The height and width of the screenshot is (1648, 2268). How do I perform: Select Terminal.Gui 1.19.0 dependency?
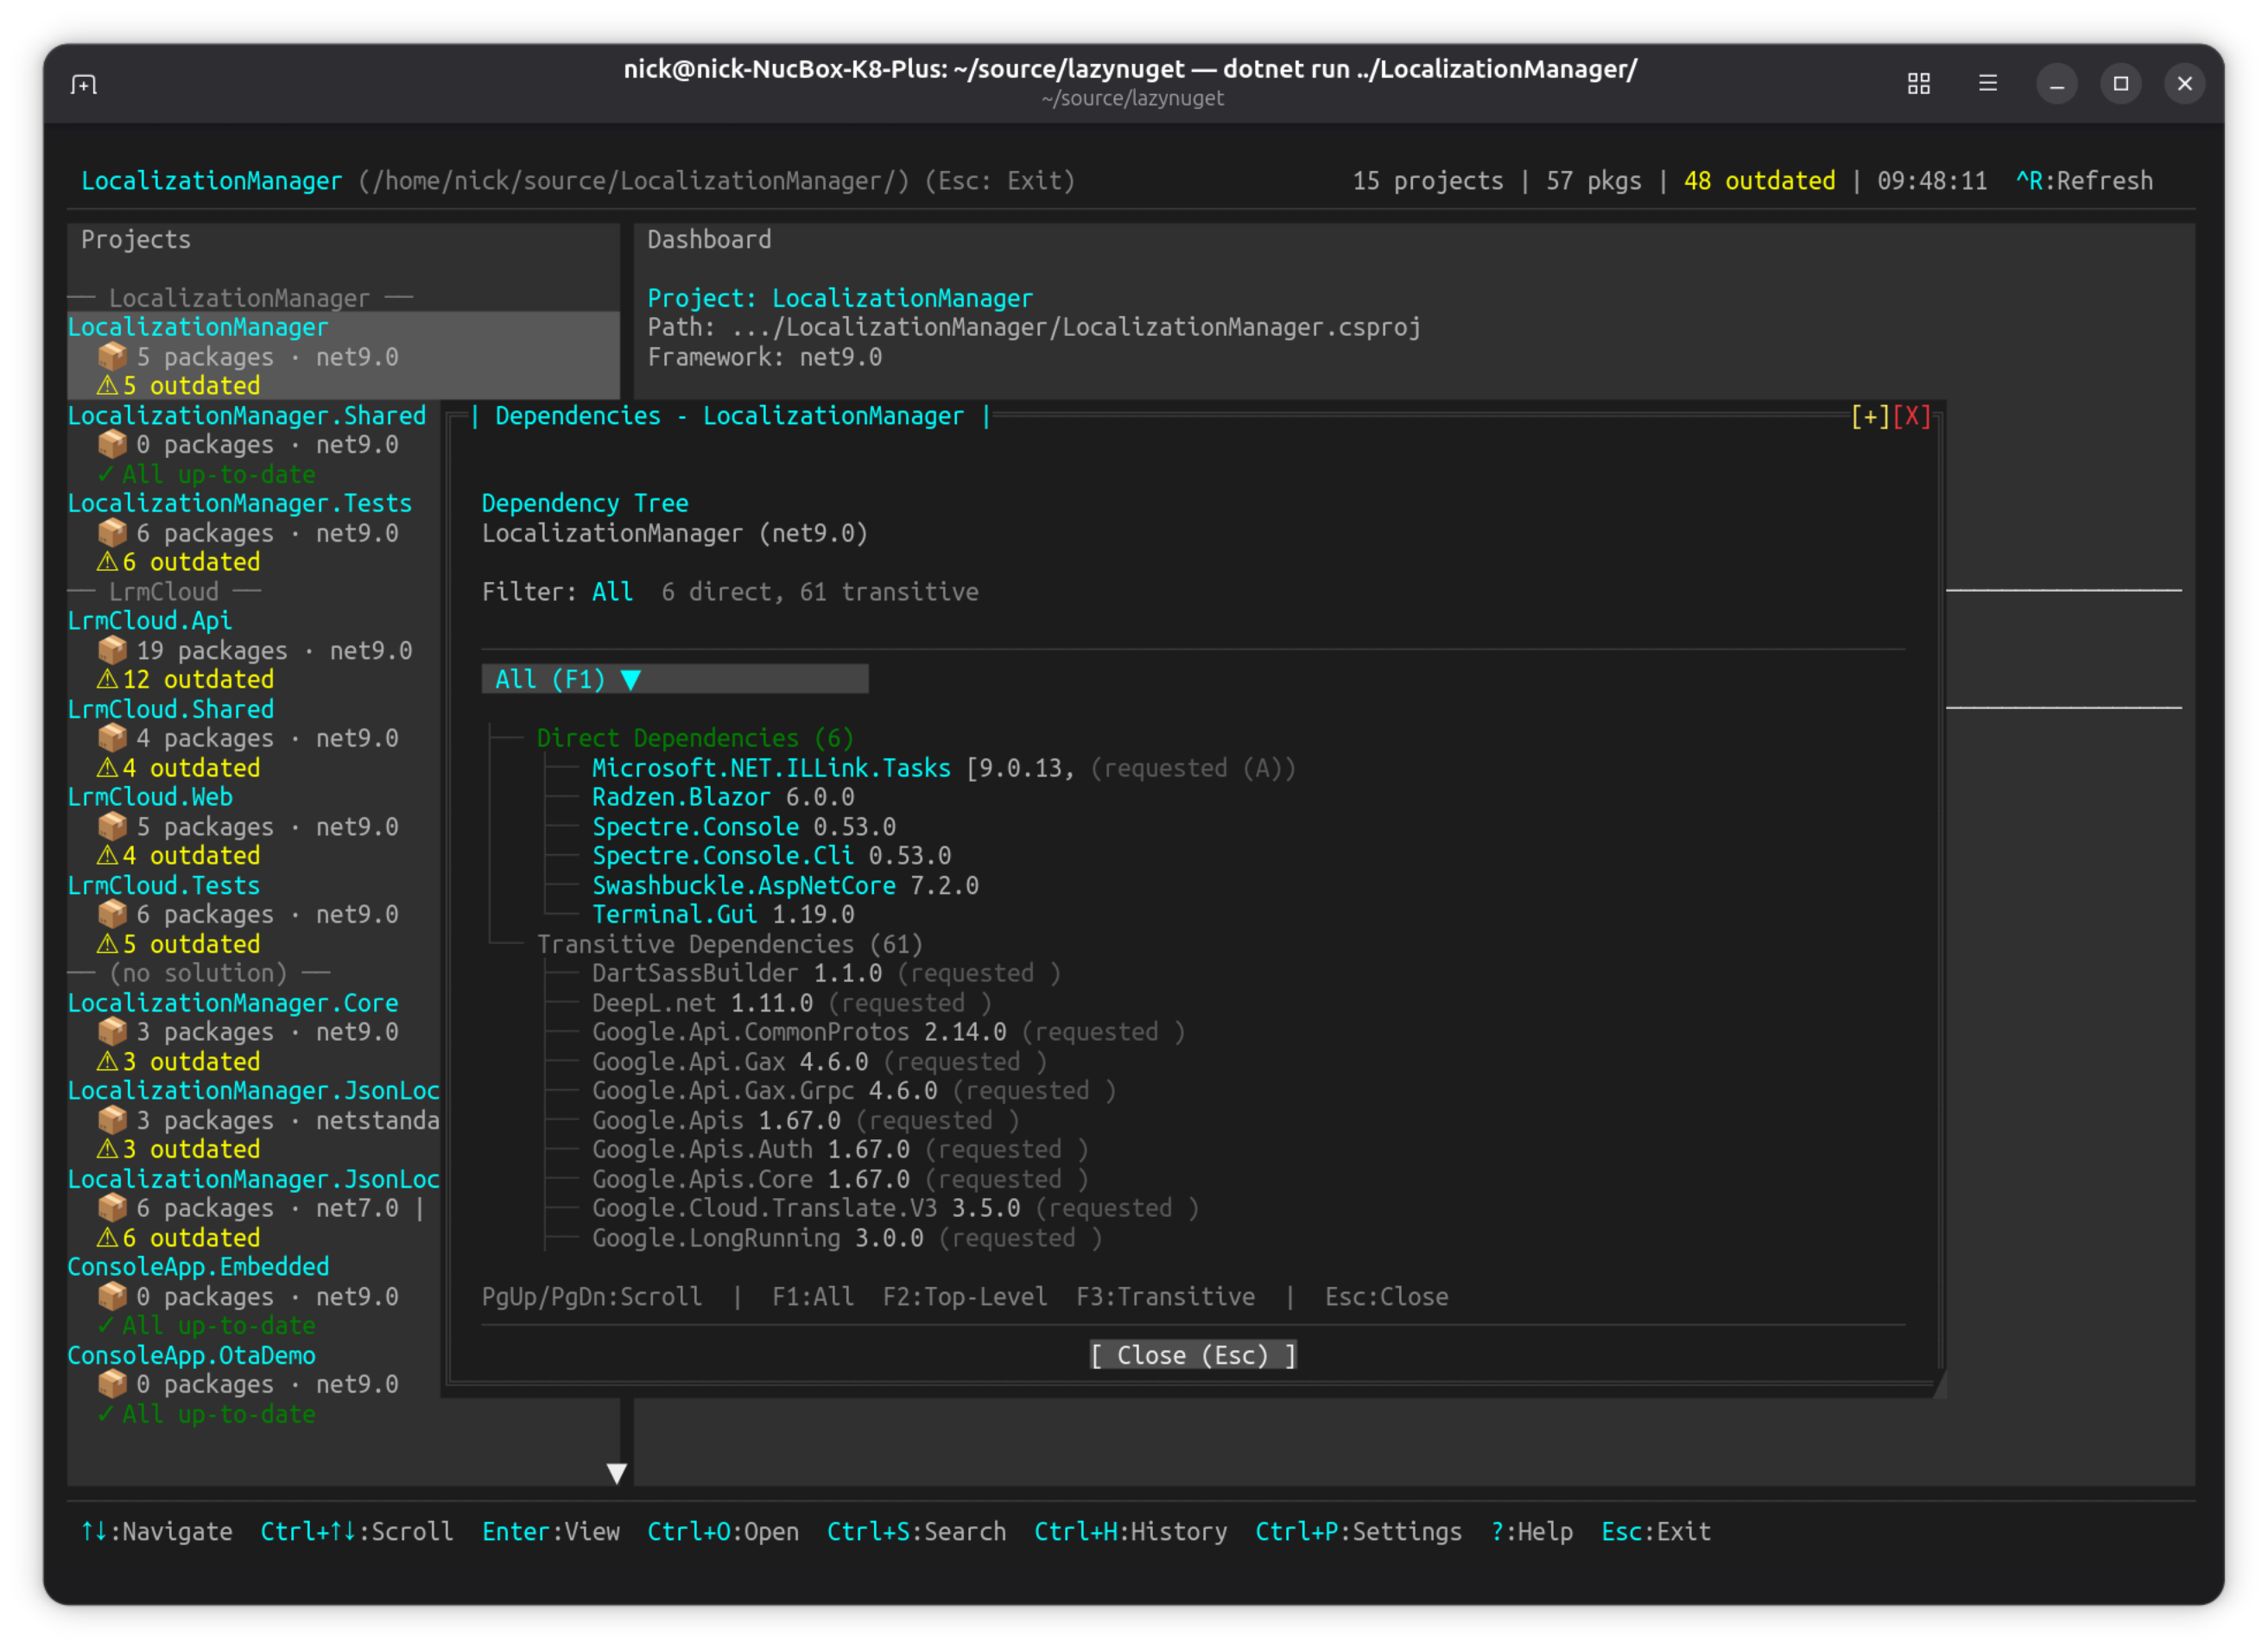click(723, 915)
